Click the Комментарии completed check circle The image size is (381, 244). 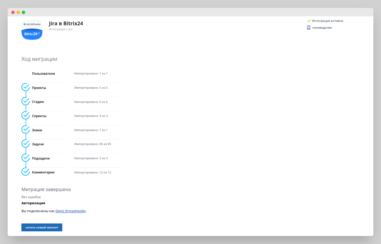pyautogui.click(x=26, y=172)
